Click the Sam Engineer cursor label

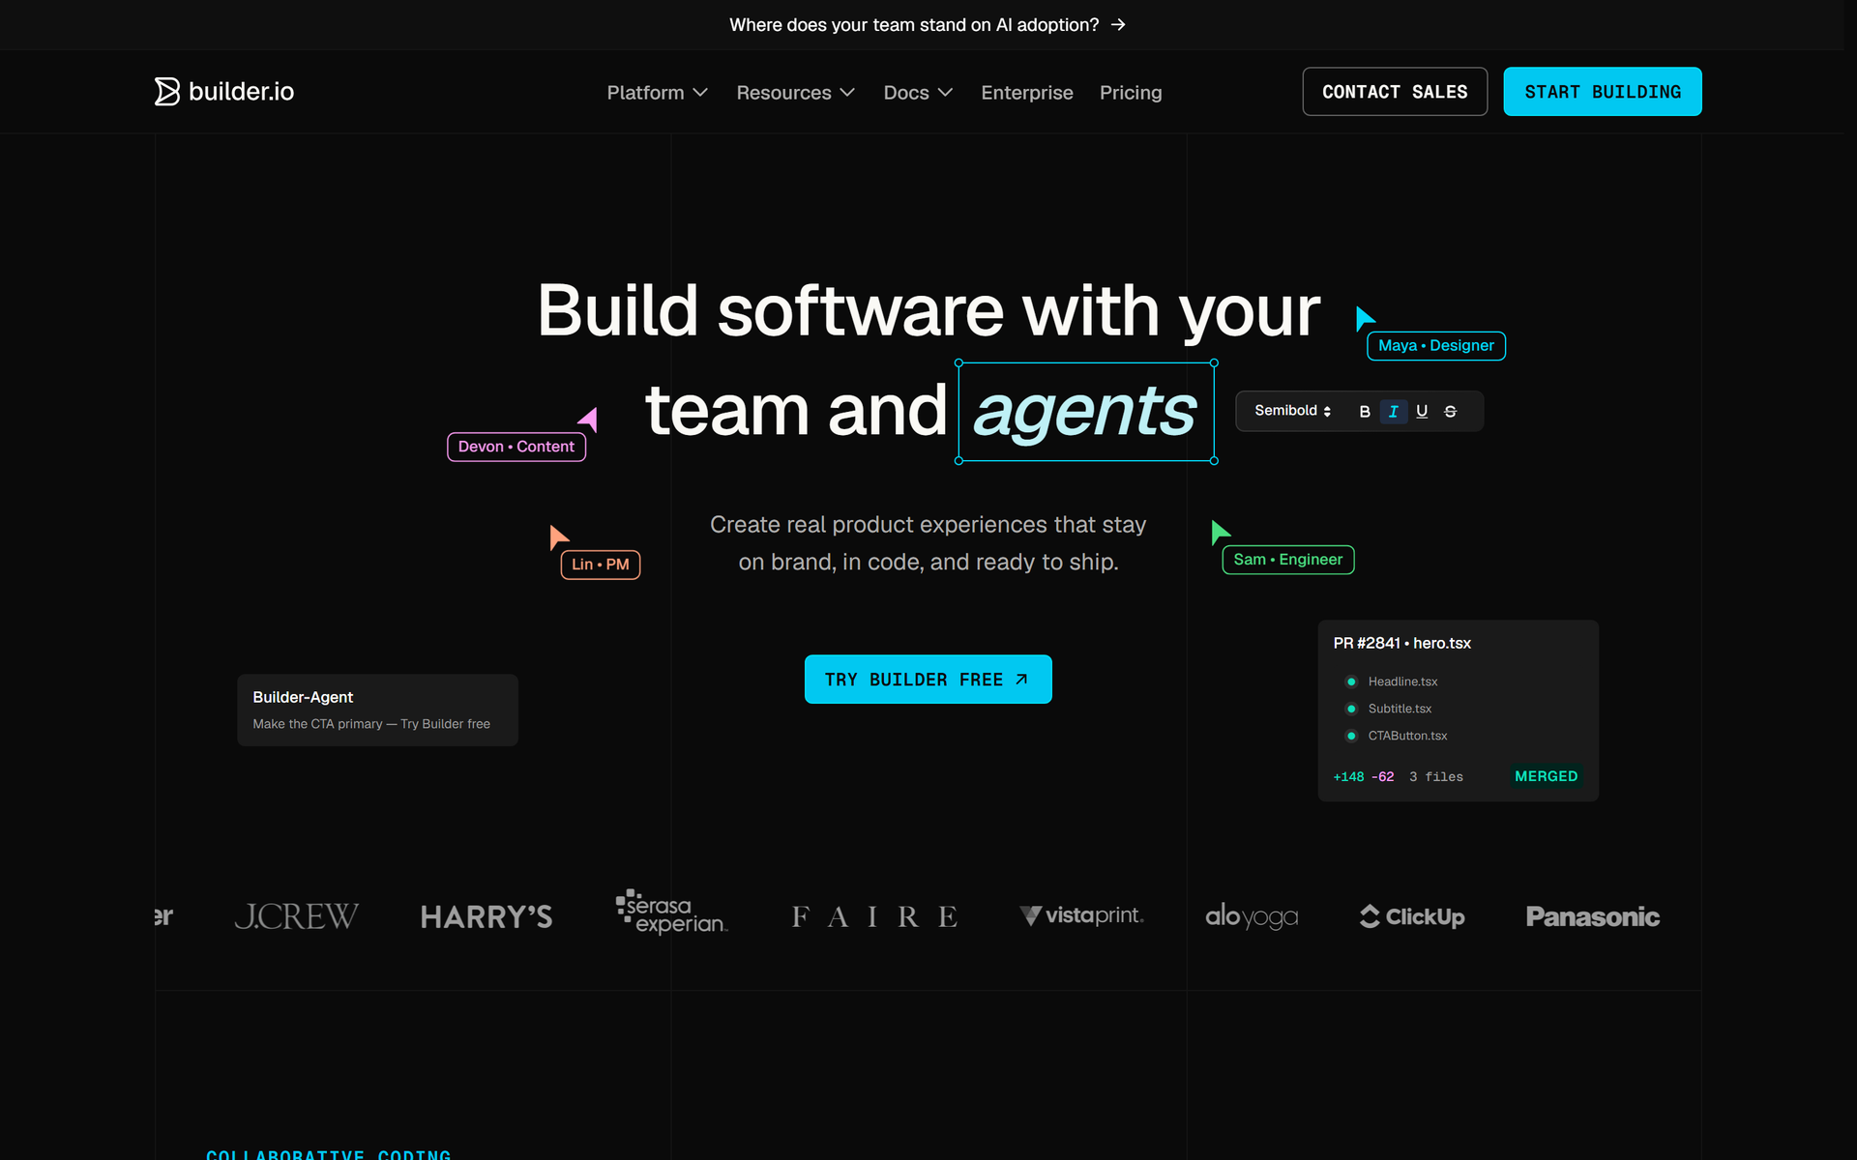[1287, 560]
